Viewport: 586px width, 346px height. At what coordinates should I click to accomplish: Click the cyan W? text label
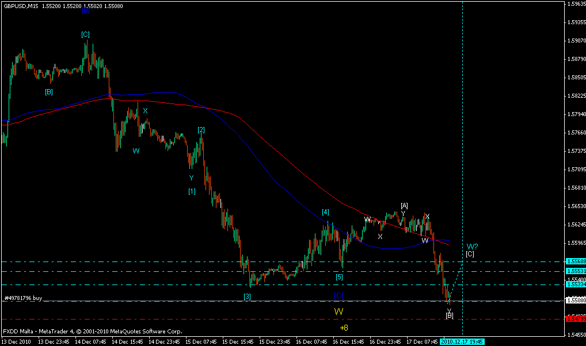pos(473,247)
